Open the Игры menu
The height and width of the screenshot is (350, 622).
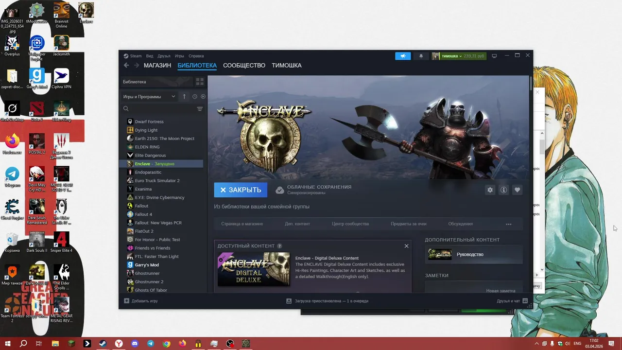(179, 56)
